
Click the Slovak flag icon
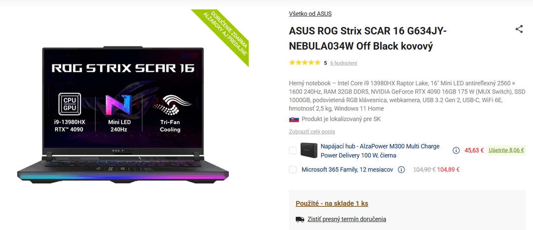click(294, 119)
